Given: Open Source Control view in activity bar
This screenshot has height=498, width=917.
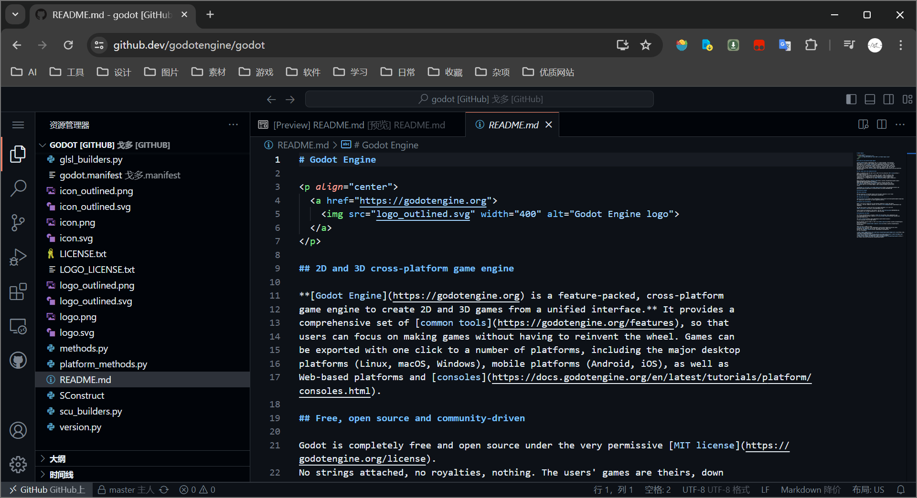Looking at the screenshot, I should (18, 222).
